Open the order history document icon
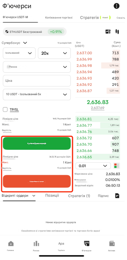The height and width of the screenshot is (260, 127). [117, 196]
